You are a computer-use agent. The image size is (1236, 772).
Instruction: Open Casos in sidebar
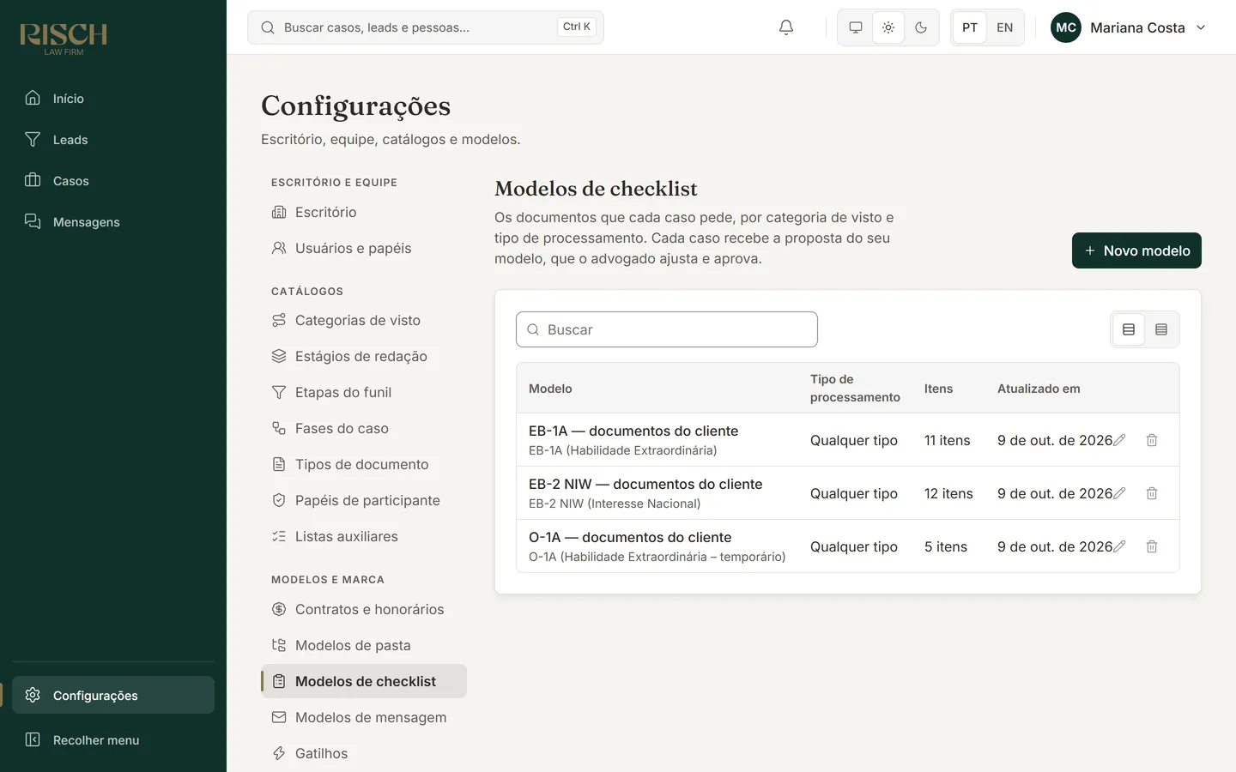click(x=113, y=181)
